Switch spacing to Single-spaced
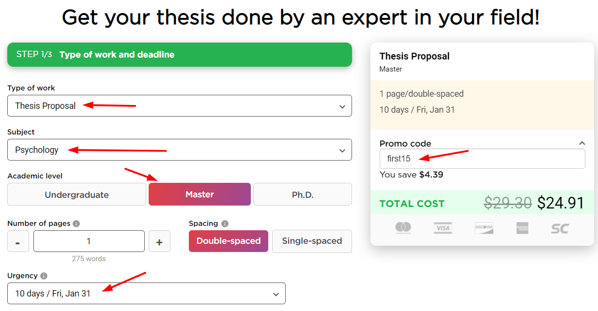Image resolution: width=598 pixels, height=311 pixels. point(312,241)
